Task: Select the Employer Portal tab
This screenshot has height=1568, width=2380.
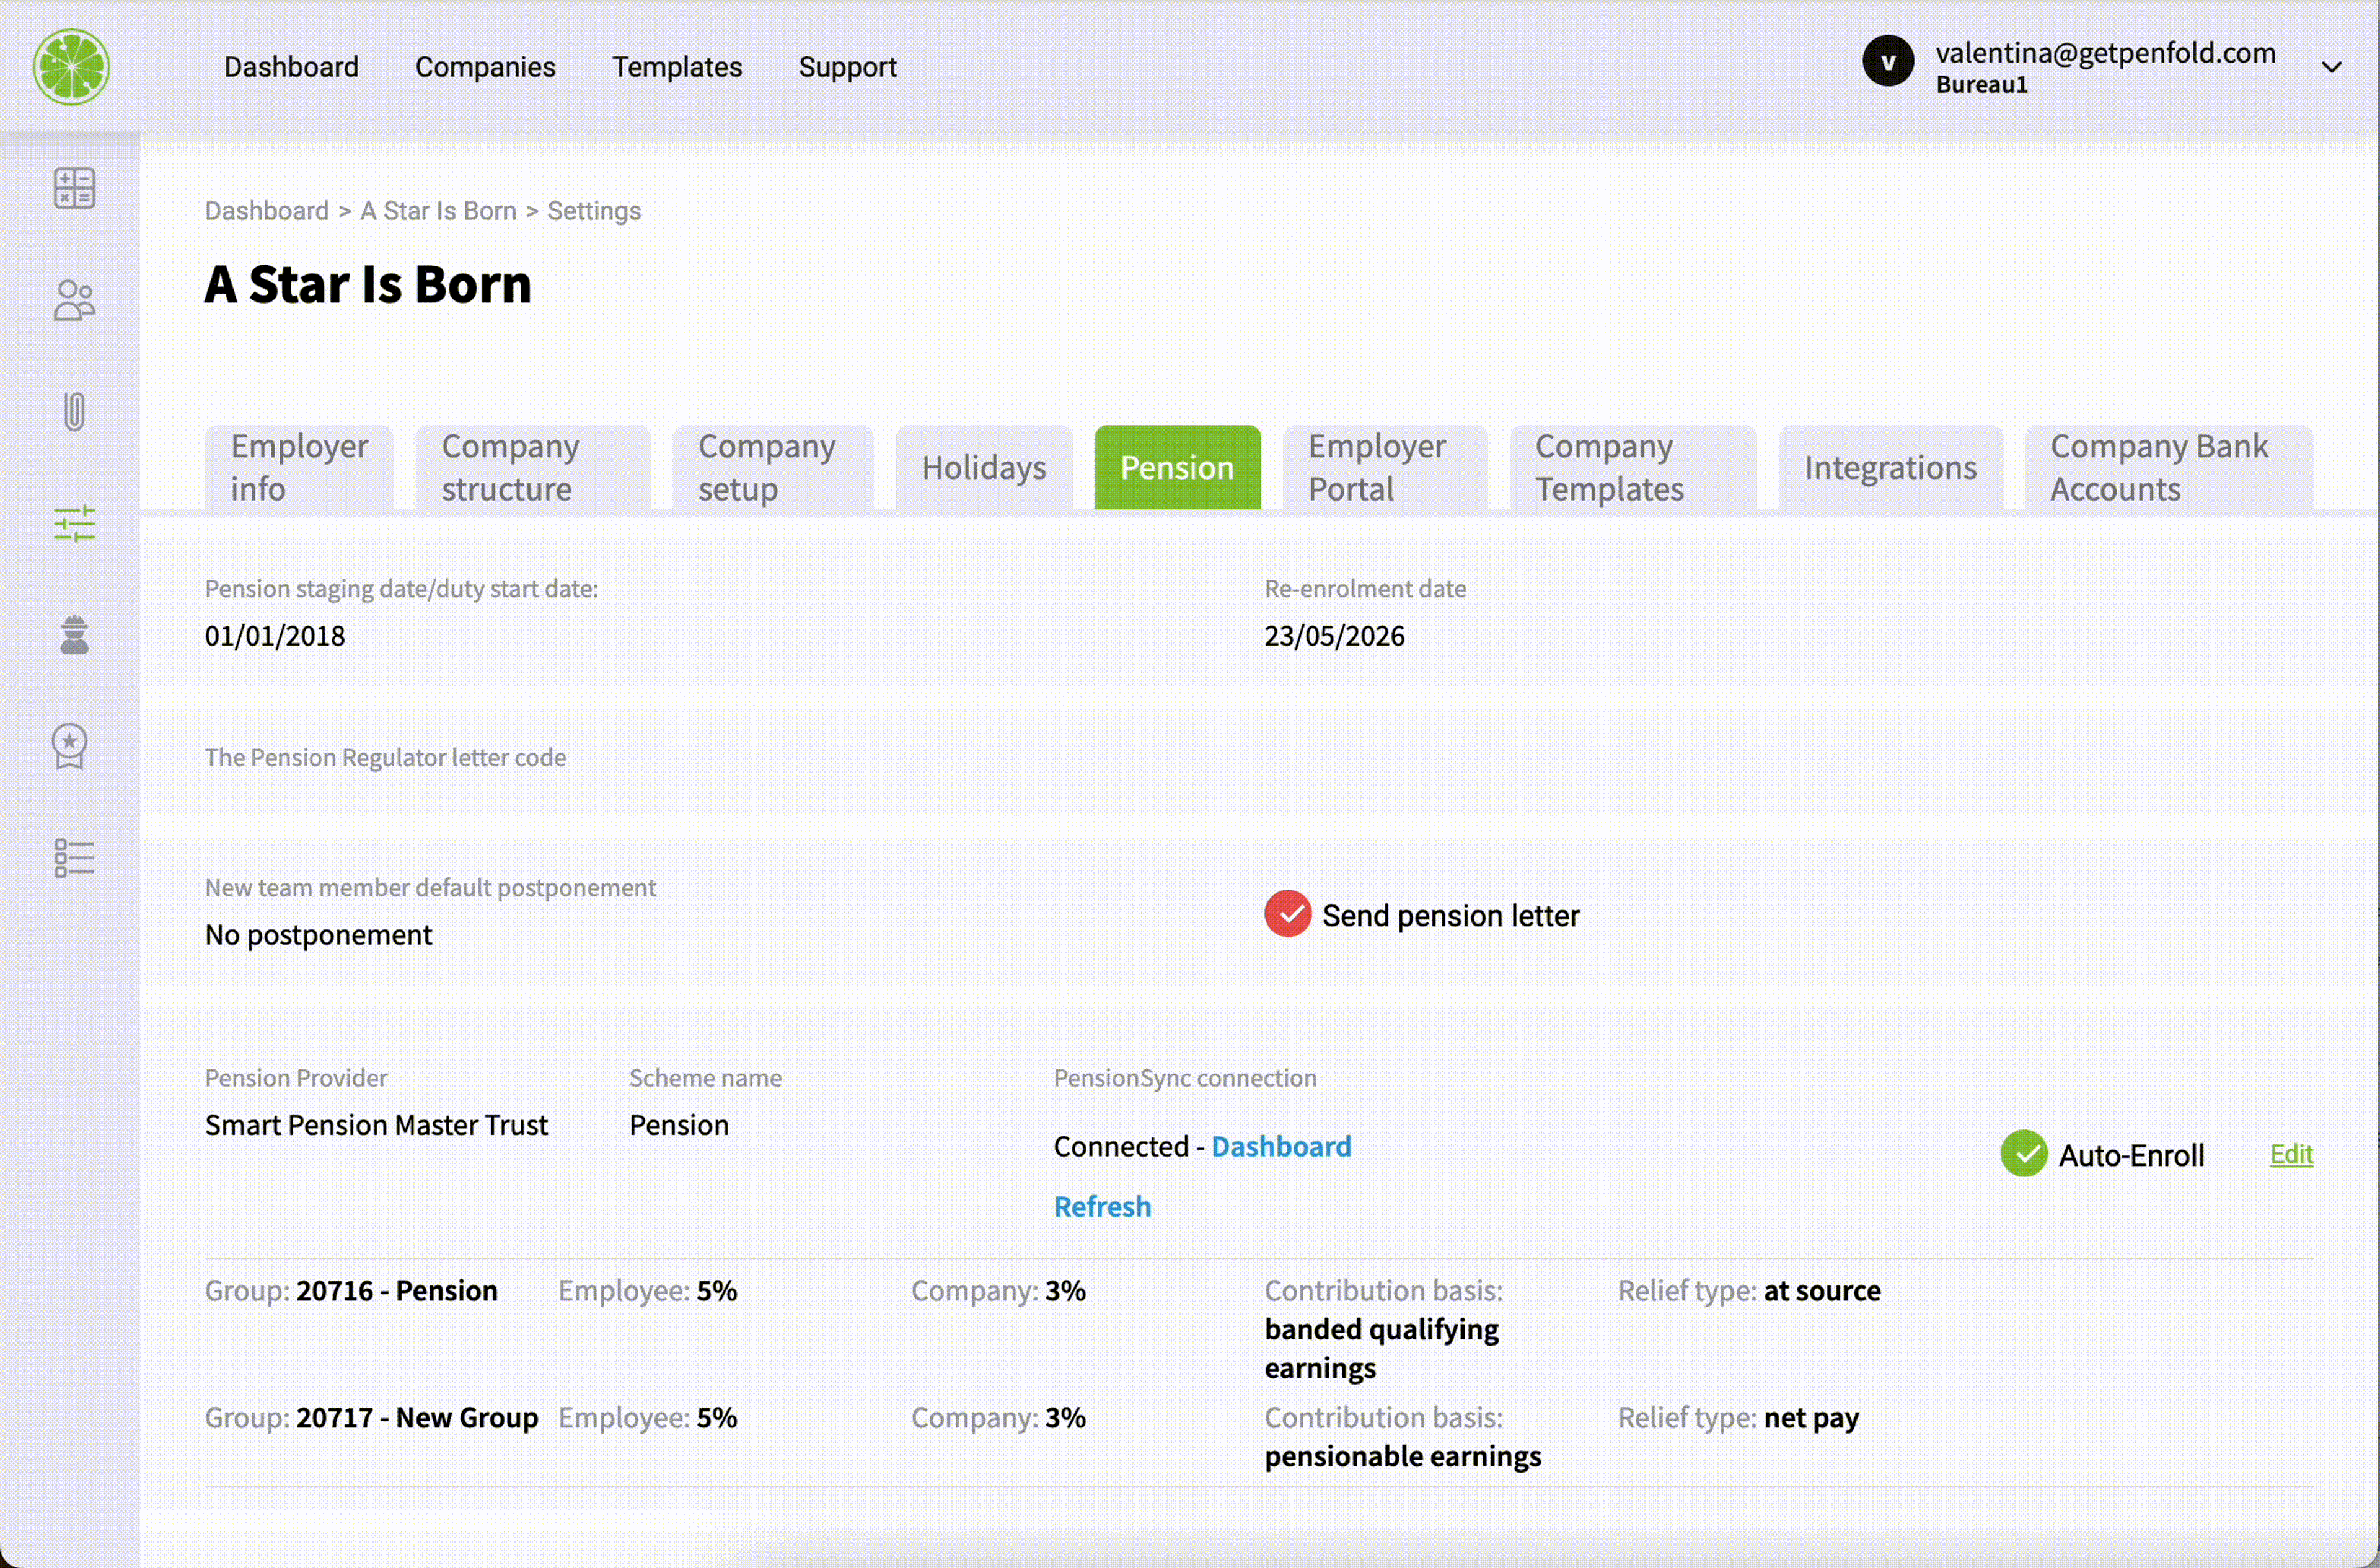Action: 1384,467
